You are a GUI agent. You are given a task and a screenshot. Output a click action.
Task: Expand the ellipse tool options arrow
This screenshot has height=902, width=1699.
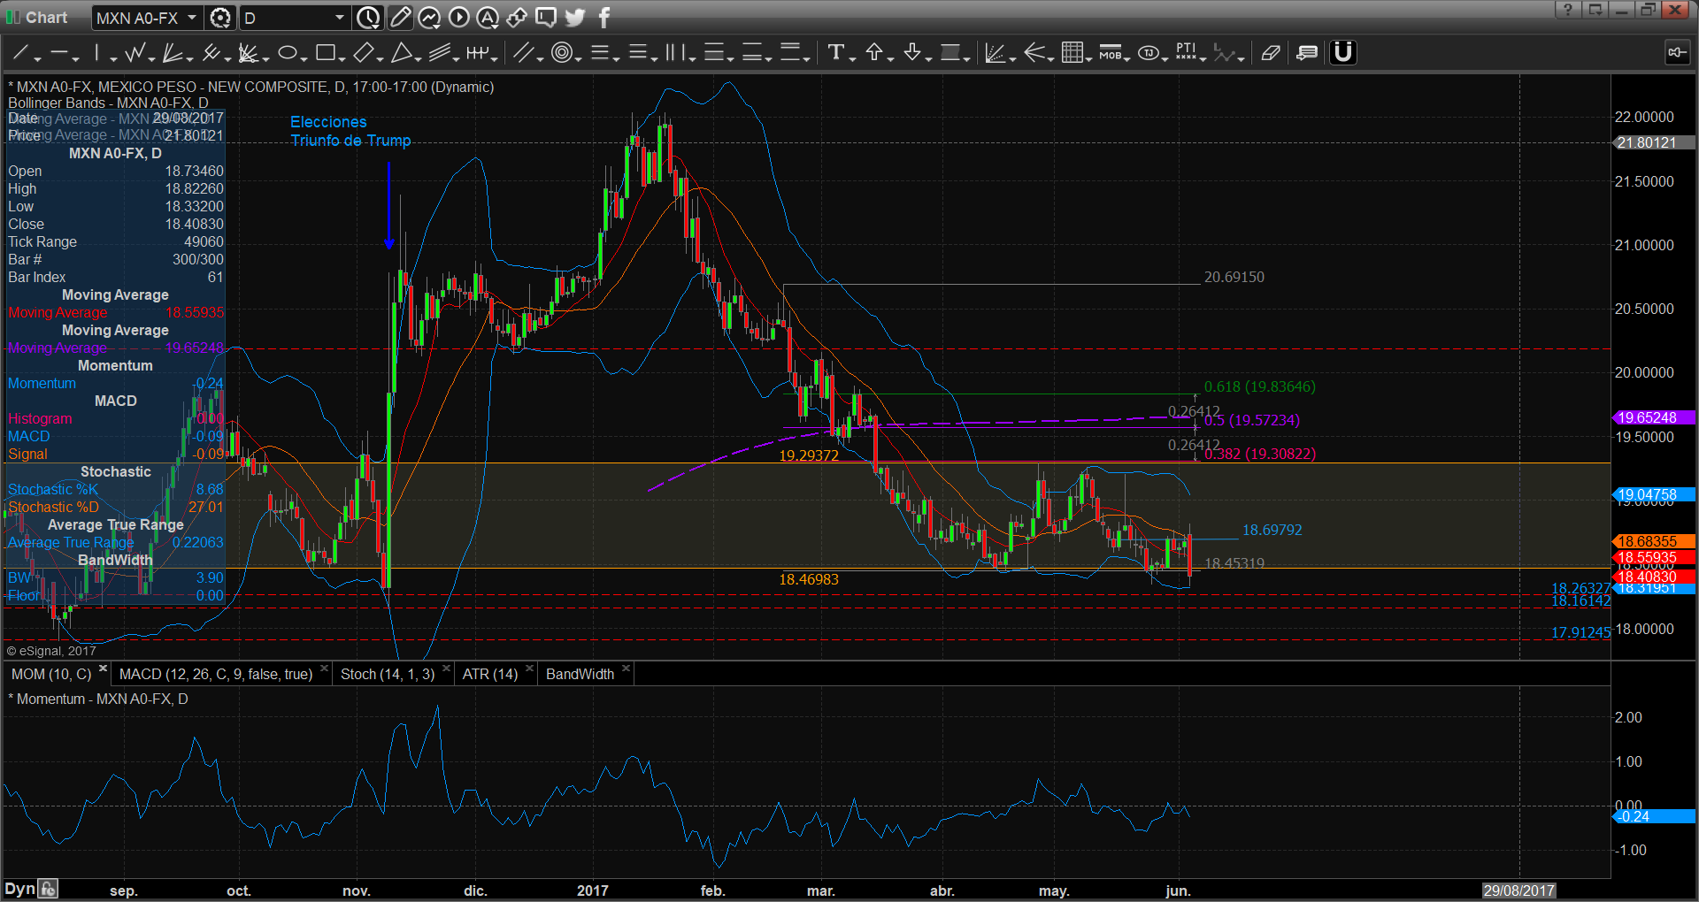point(304,58)
